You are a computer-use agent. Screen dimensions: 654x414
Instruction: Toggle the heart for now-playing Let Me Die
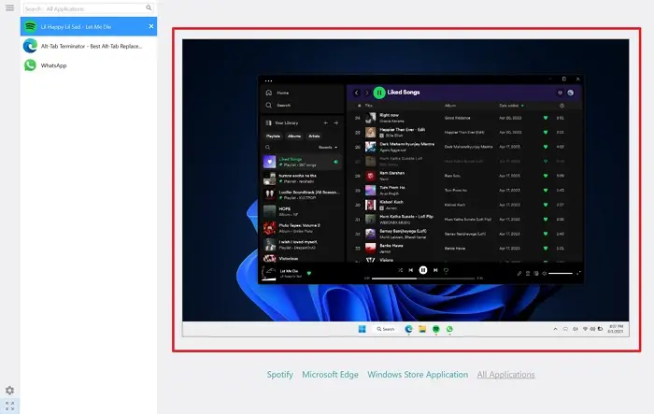coord(309,274)
